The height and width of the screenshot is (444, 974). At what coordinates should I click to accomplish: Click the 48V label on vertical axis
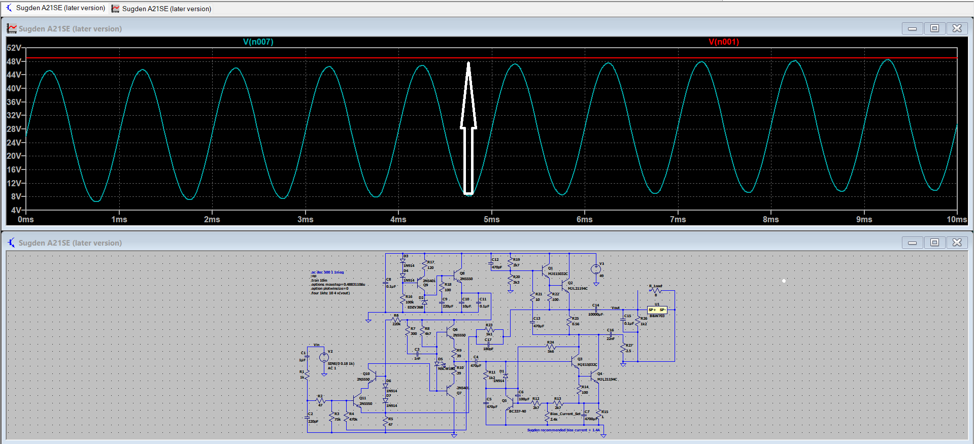coord(14,61)
